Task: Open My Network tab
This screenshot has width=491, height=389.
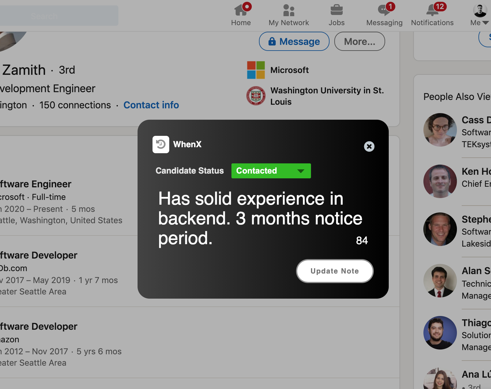Action: tap(289, 15)
